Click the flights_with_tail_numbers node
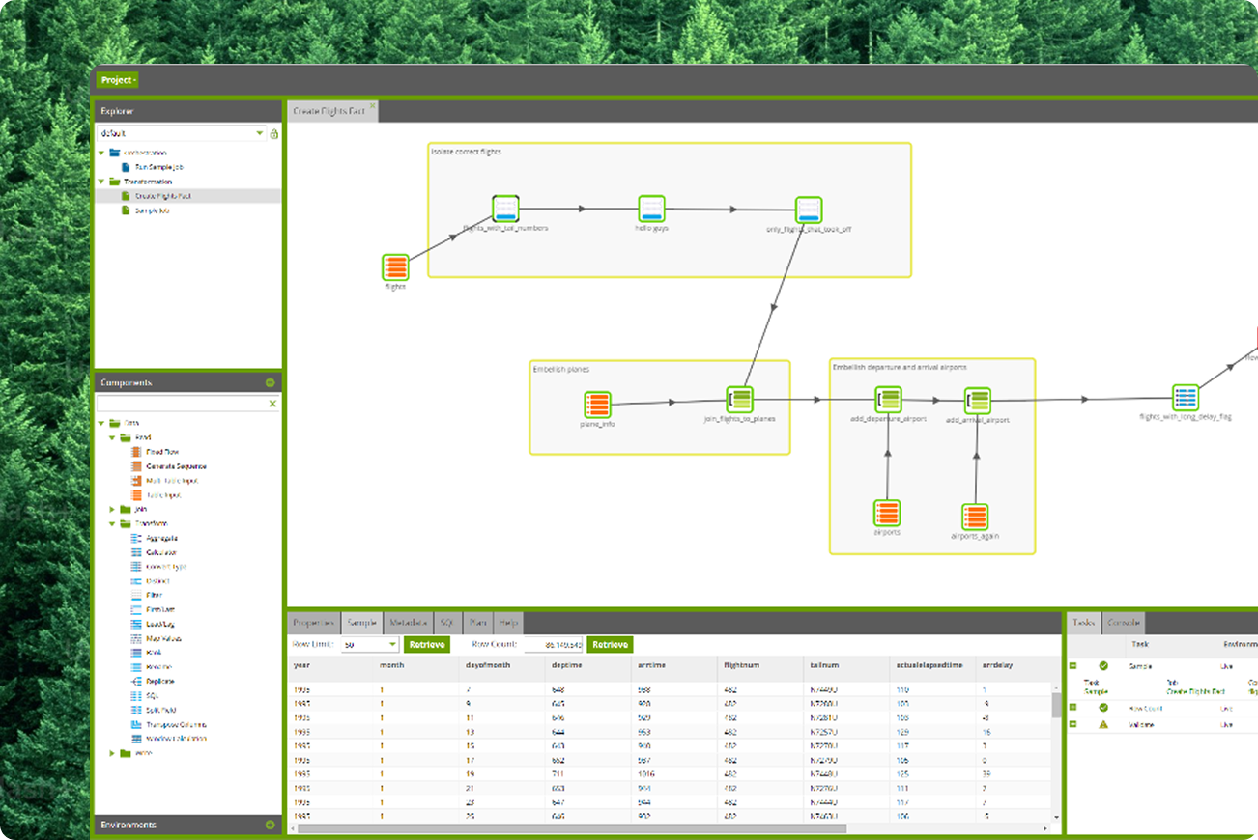1258x840 pixels. [506, 209]
